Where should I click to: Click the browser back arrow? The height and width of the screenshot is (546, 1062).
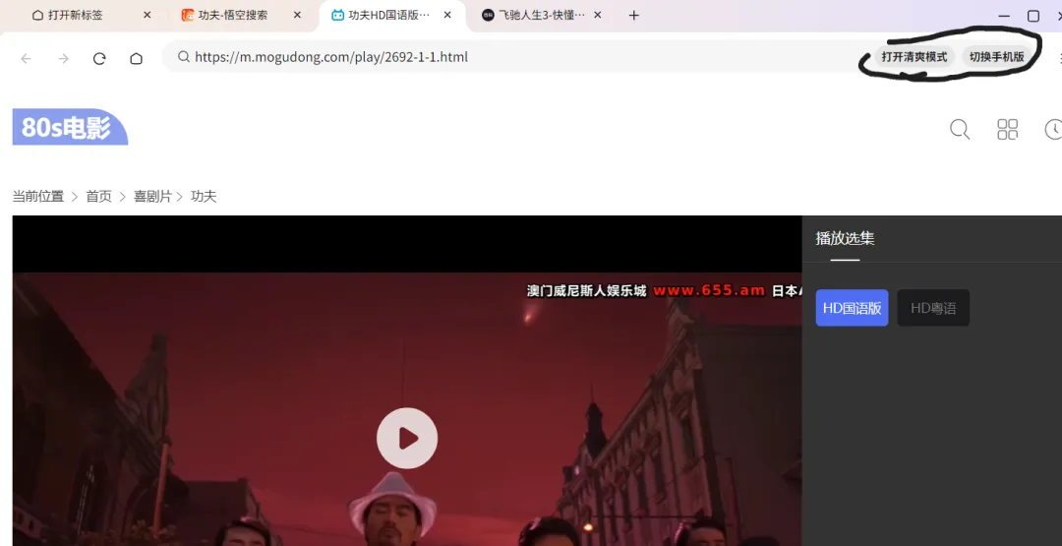[x=27, y=58]
